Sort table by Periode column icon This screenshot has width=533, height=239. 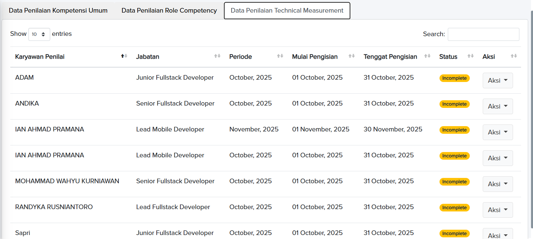pyautogui.click(x=280, y=56)
